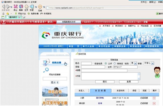The image size is (163, 106).
Task: Open the 个人业务 navigation menu
Action: pyautogui.click(x=89, y=46)
